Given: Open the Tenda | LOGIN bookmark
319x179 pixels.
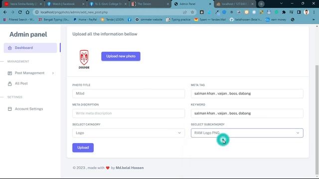Looking at the screenshot, I should 112,20.
